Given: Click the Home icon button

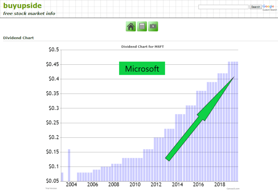Looking at the screenshot, I should [x=131, y=27].
